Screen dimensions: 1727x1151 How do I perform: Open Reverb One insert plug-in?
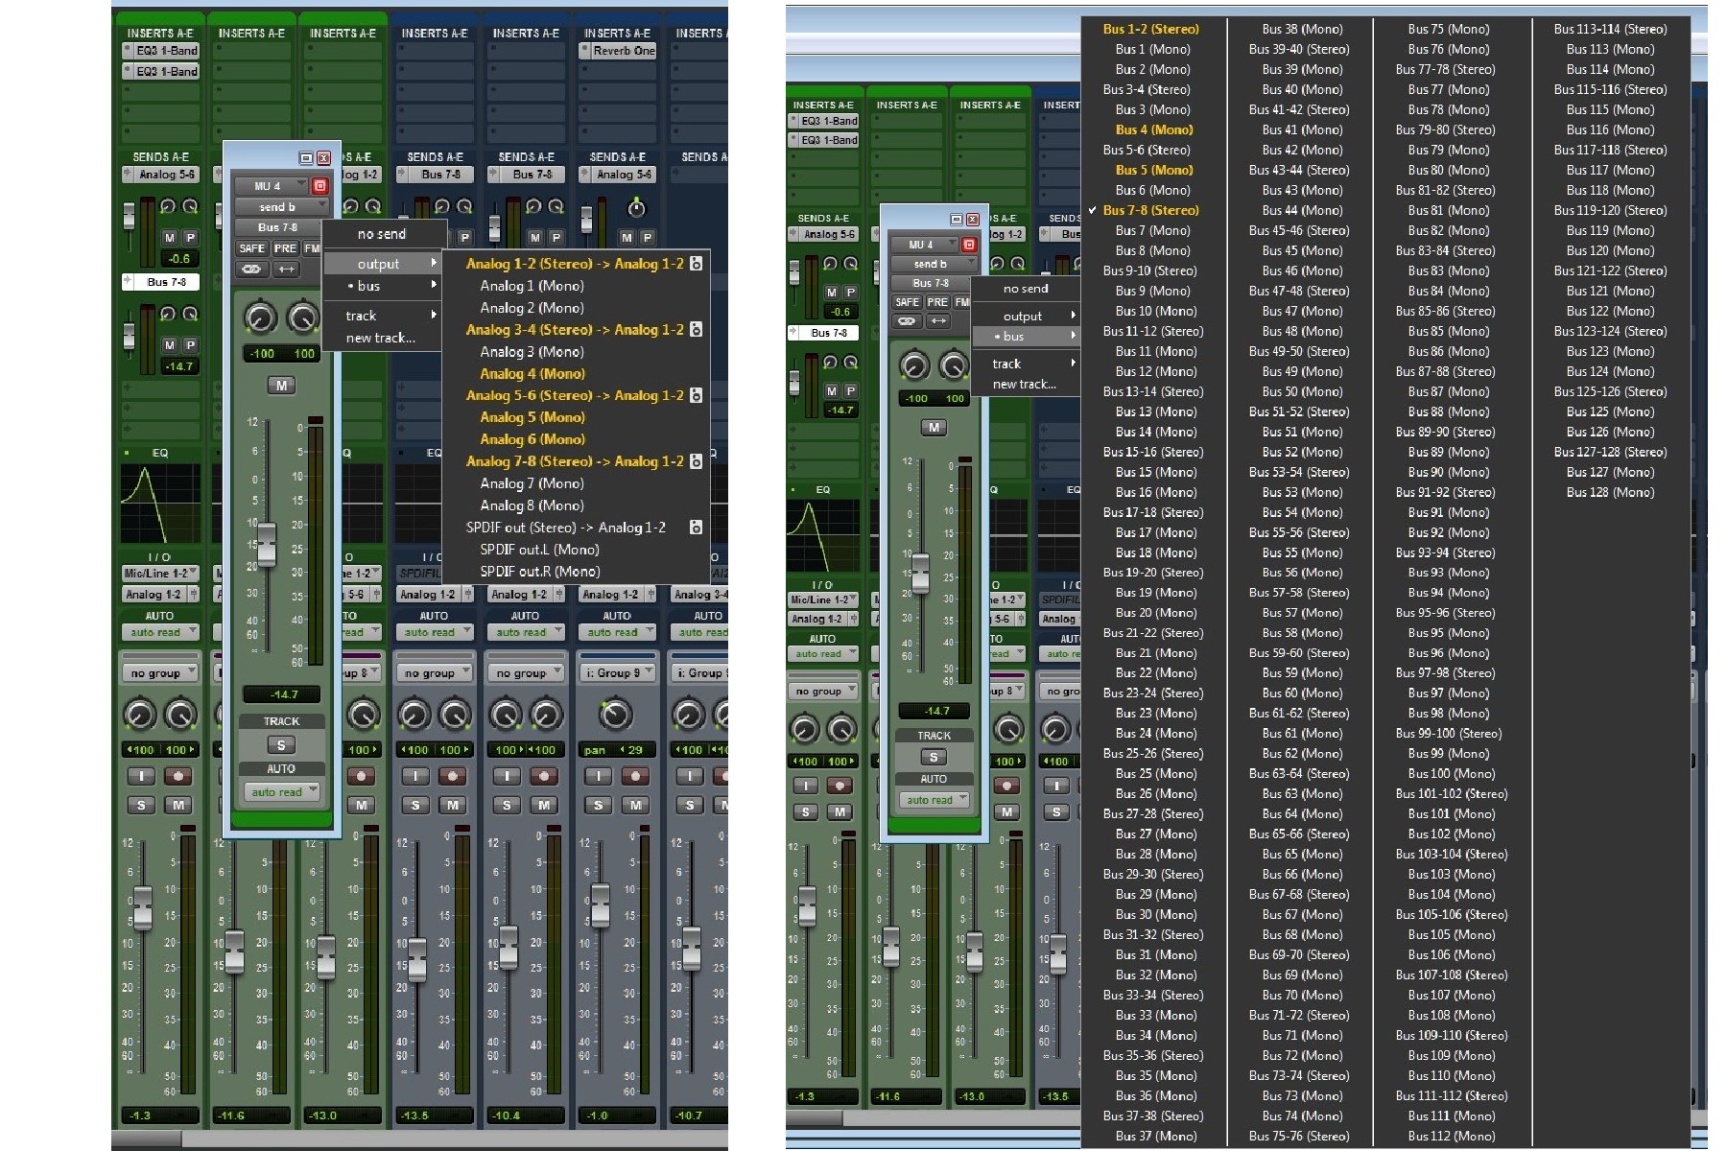(x=618, y=51)
